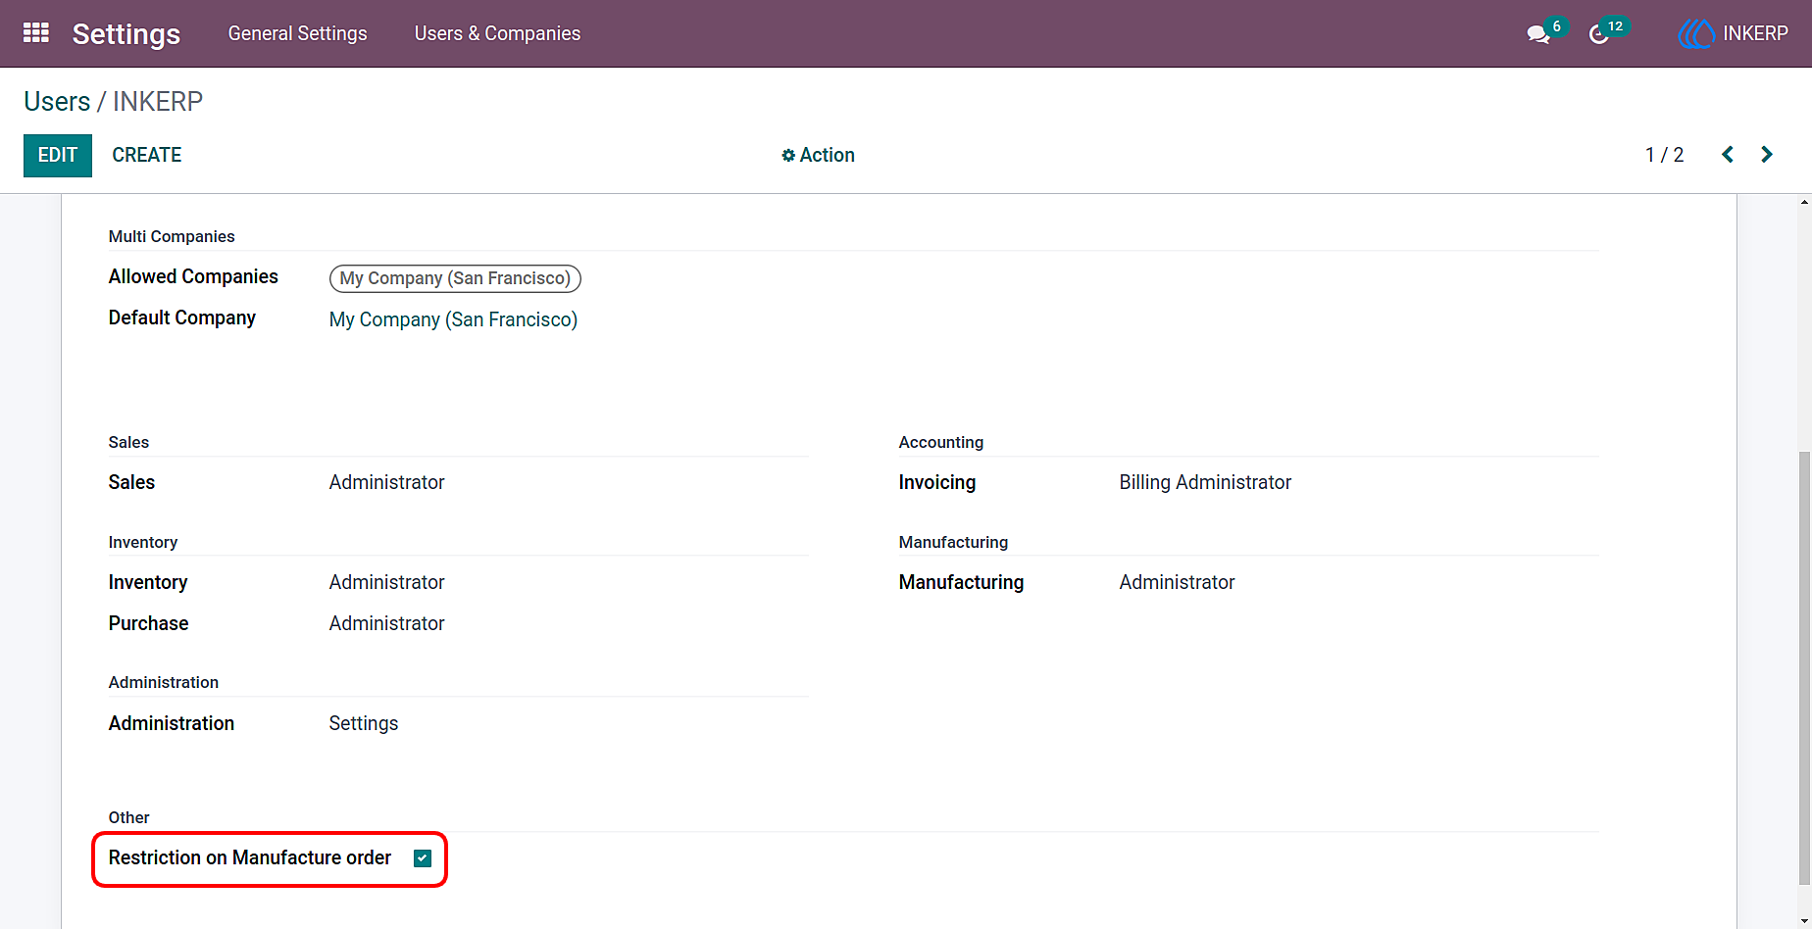The height and width of the screenshot is (929, 1812).
Task: Open the INKERP user menu
Action: tap(1733, 33)
